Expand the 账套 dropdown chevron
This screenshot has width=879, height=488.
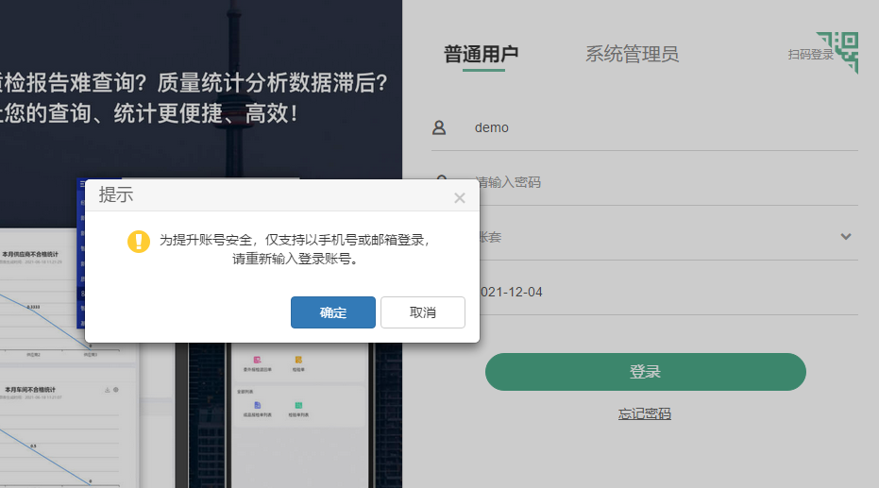pos(846,236)
